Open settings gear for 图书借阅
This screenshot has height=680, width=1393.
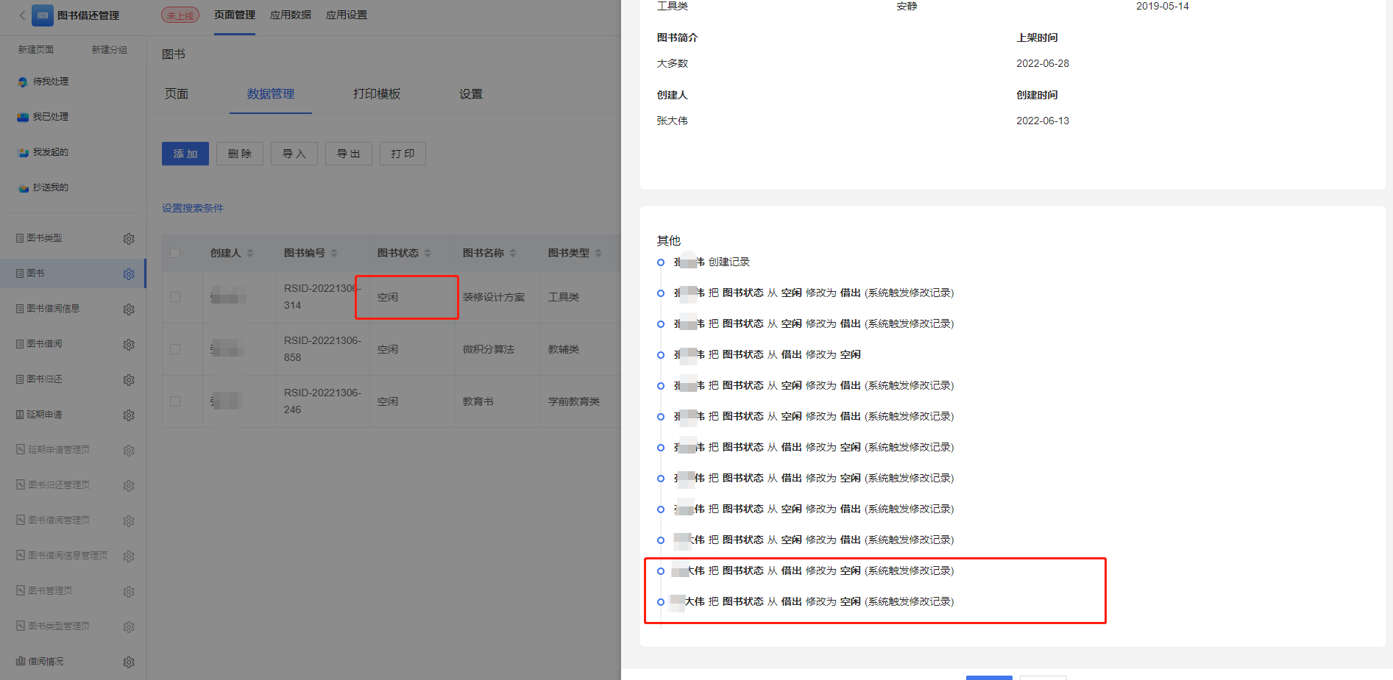[x=129, y=344]
